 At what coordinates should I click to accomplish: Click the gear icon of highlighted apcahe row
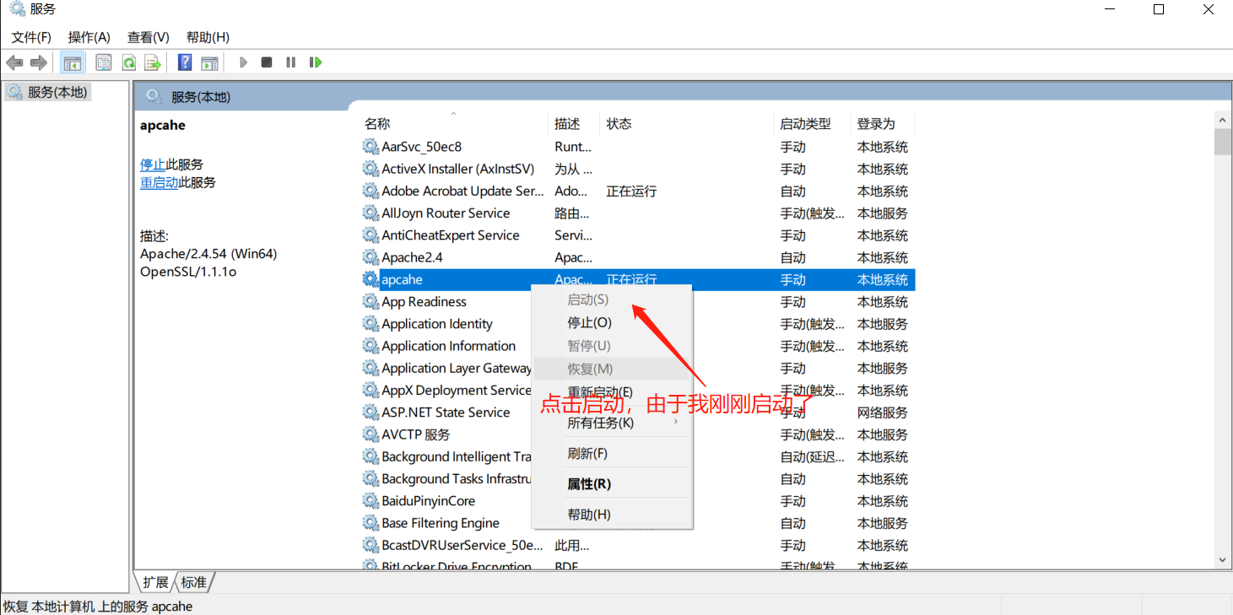coord(370,279)
